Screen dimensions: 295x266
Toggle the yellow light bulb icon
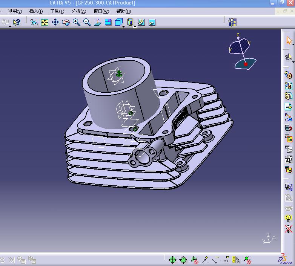[288, 218]
